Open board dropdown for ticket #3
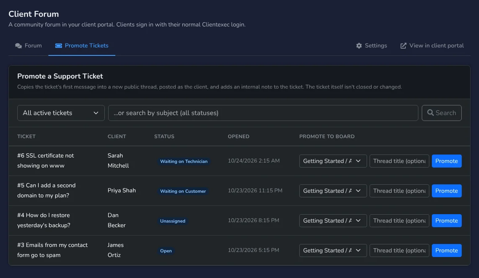Screen dimensions: 479x278 (333, 251)
